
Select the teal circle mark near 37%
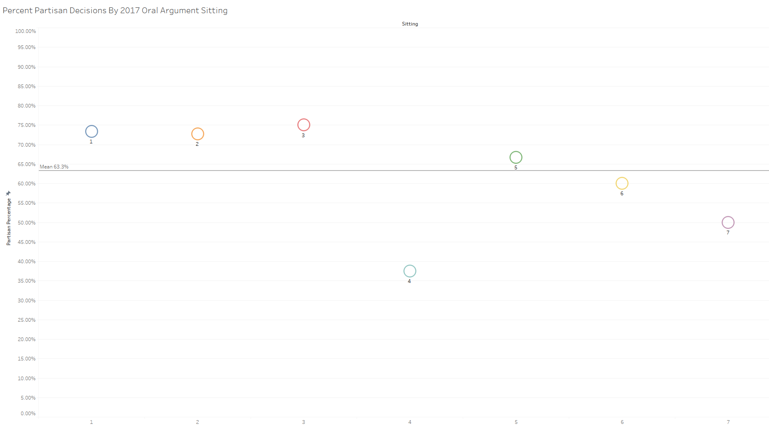[x=410, y=271]
